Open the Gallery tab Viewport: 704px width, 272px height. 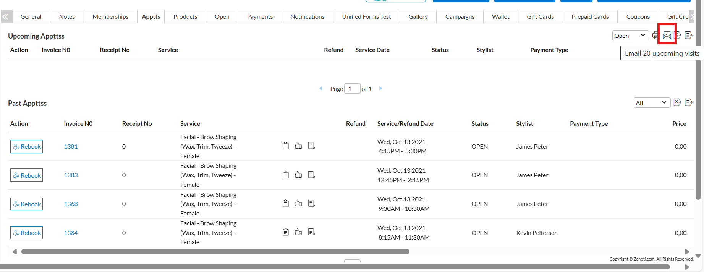click(418, 17)
